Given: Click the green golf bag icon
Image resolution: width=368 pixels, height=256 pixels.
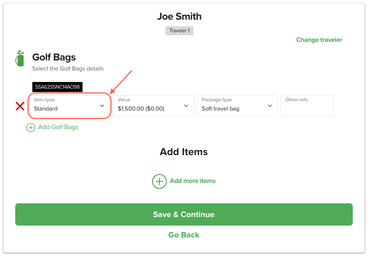Looking at the screenshot, I should (x=20, y=58).
